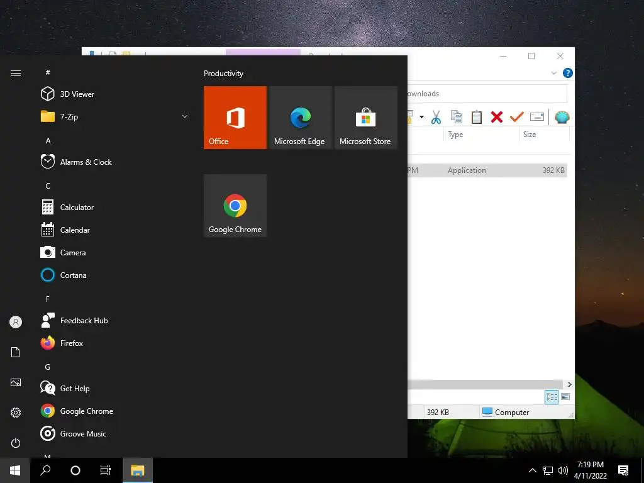Click the F letter header
The width and height of the screenshot is (644, 483).
pyautogui.click(x=48, y=299)
